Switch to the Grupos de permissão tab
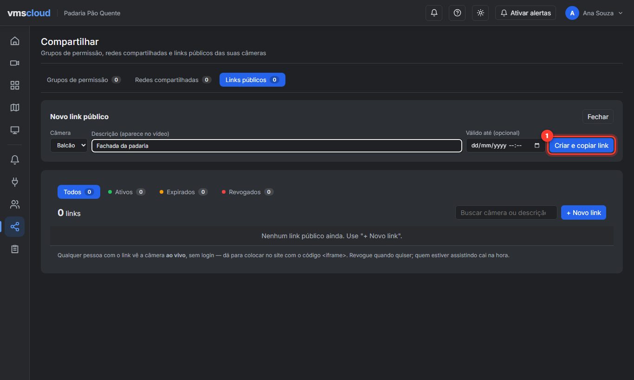 (x=84, y=80)
